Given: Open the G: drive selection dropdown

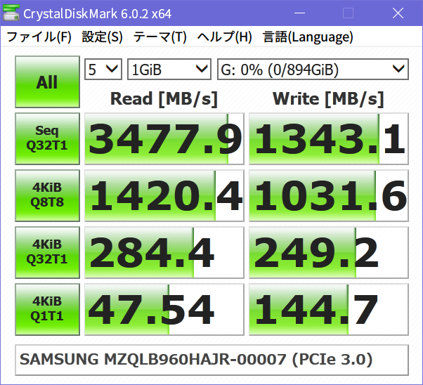Looking at the screenshot, I should click(313, 69).
